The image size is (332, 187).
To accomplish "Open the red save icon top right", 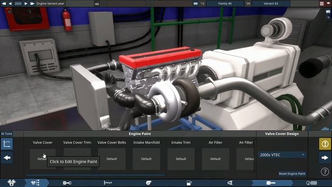I will 322,4.
